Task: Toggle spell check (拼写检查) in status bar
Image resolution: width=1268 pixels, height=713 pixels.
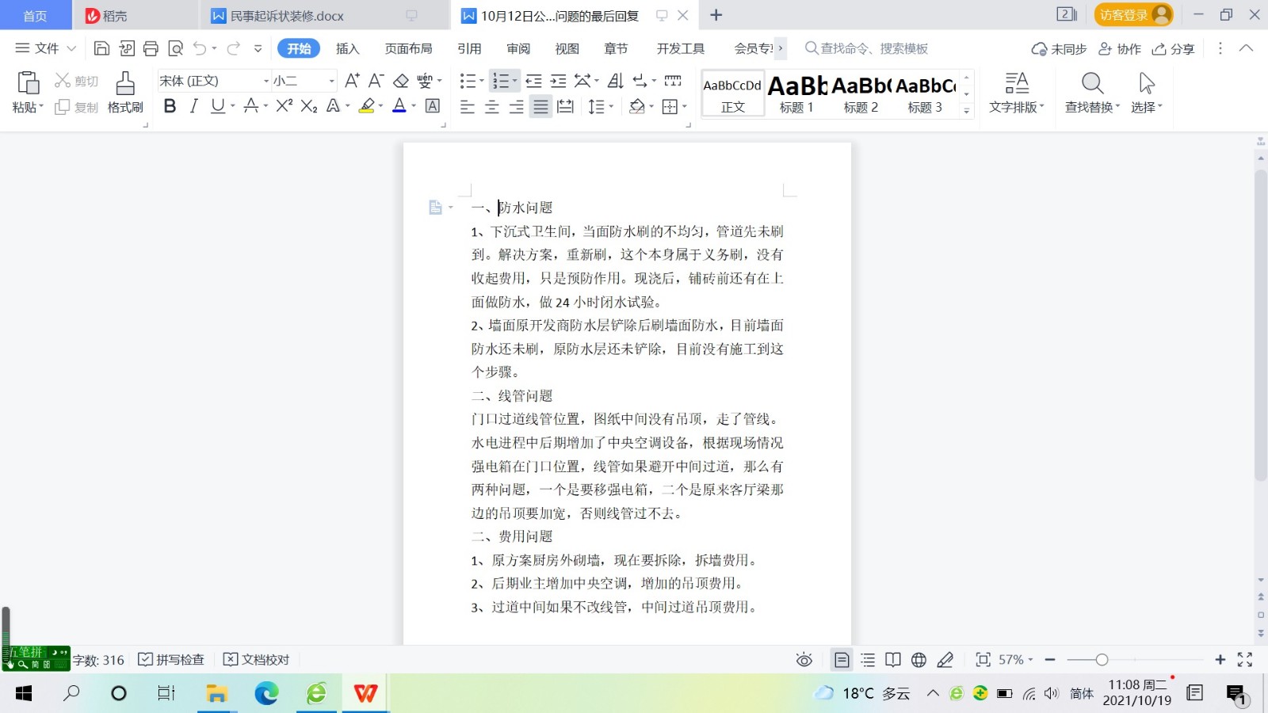Action: click(x=171, y=660)
